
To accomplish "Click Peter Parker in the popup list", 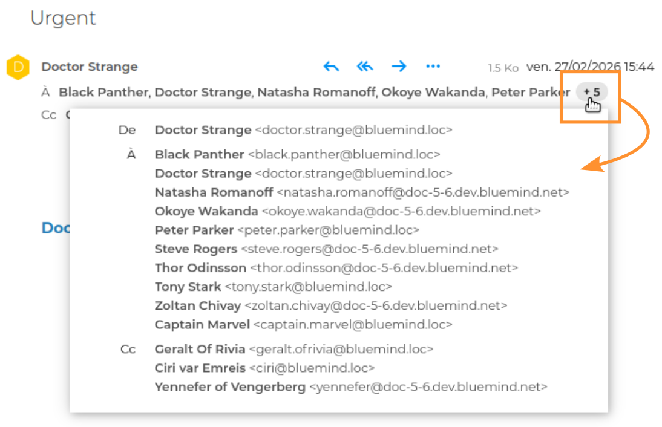I will (x=194, y=230).
